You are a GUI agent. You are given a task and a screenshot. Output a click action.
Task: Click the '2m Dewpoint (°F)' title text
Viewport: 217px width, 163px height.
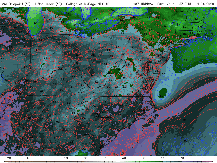pos(16,4)
